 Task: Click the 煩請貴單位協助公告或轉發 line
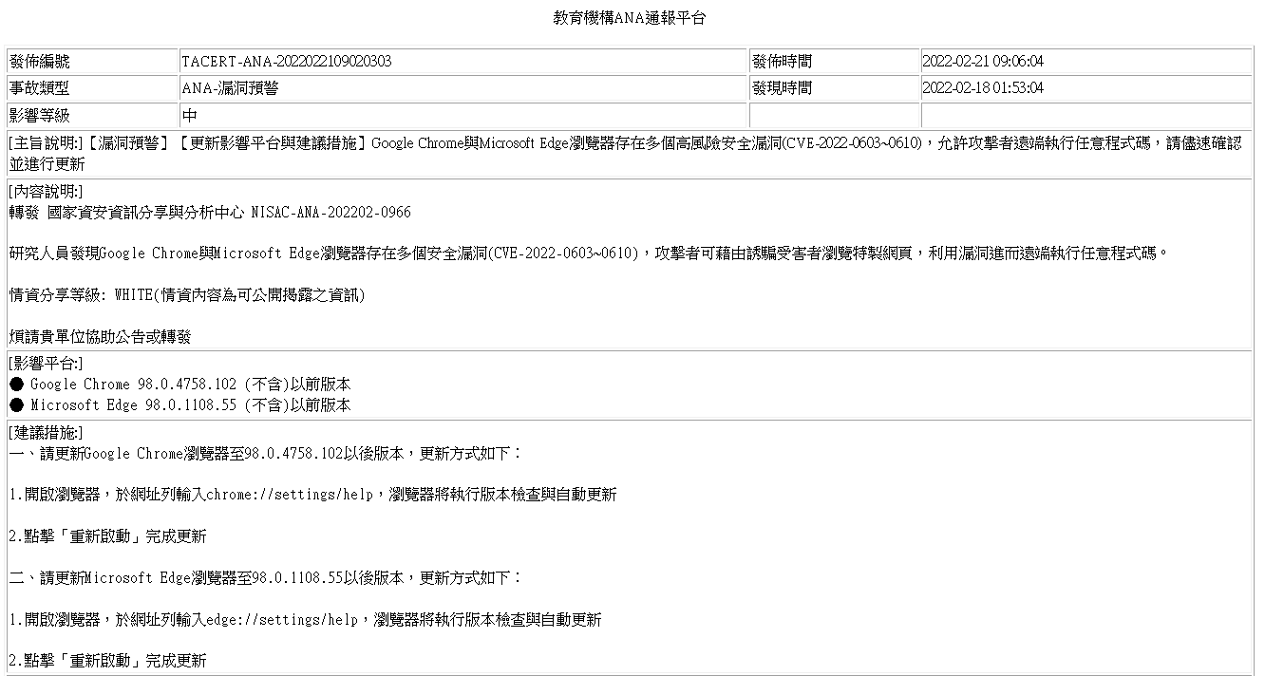pos(100,337)
